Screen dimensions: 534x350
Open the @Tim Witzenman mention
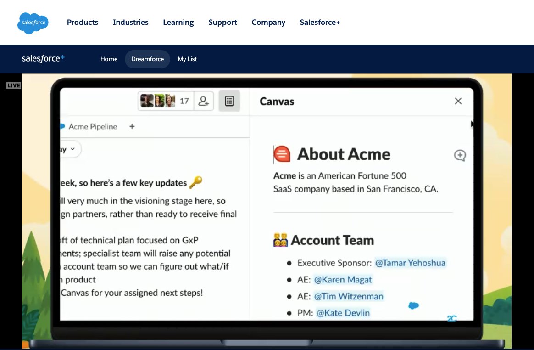[x=348, y=296]
